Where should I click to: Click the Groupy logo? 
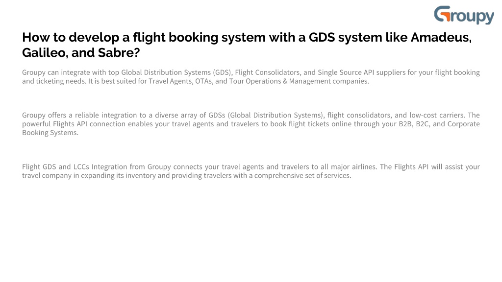click(x=464, y=15)
